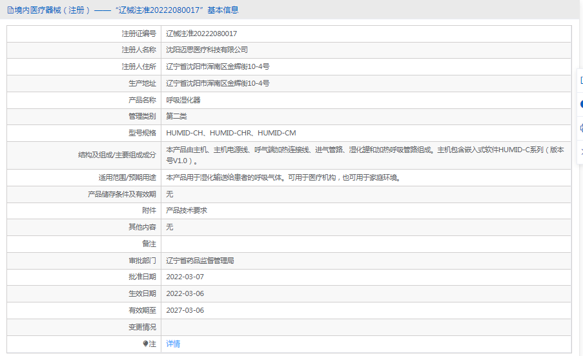Select the value 辽宁省药品监督管理局
583x356 pixels.
[200, 261]
